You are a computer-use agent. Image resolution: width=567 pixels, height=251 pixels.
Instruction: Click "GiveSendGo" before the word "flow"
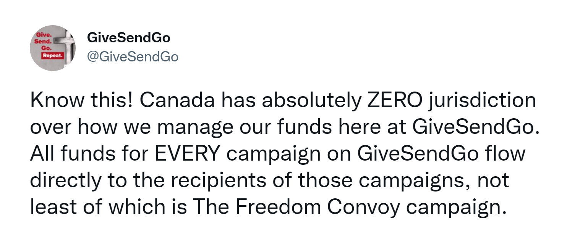tap(418, 154)
